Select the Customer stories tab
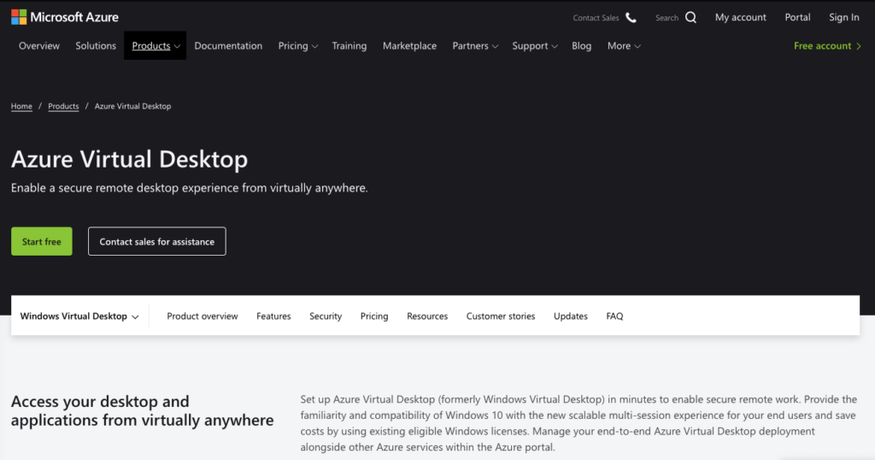Screen dimensions: 875x460 click(x=501, y=316)
